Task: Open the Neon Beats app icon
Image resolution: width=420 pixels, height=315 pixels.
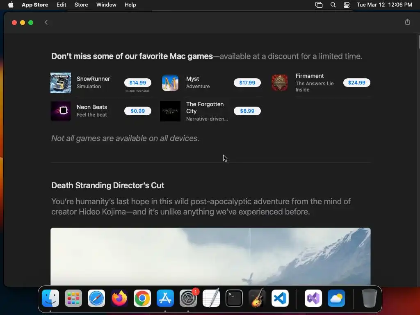Action: tap(61, 111)
